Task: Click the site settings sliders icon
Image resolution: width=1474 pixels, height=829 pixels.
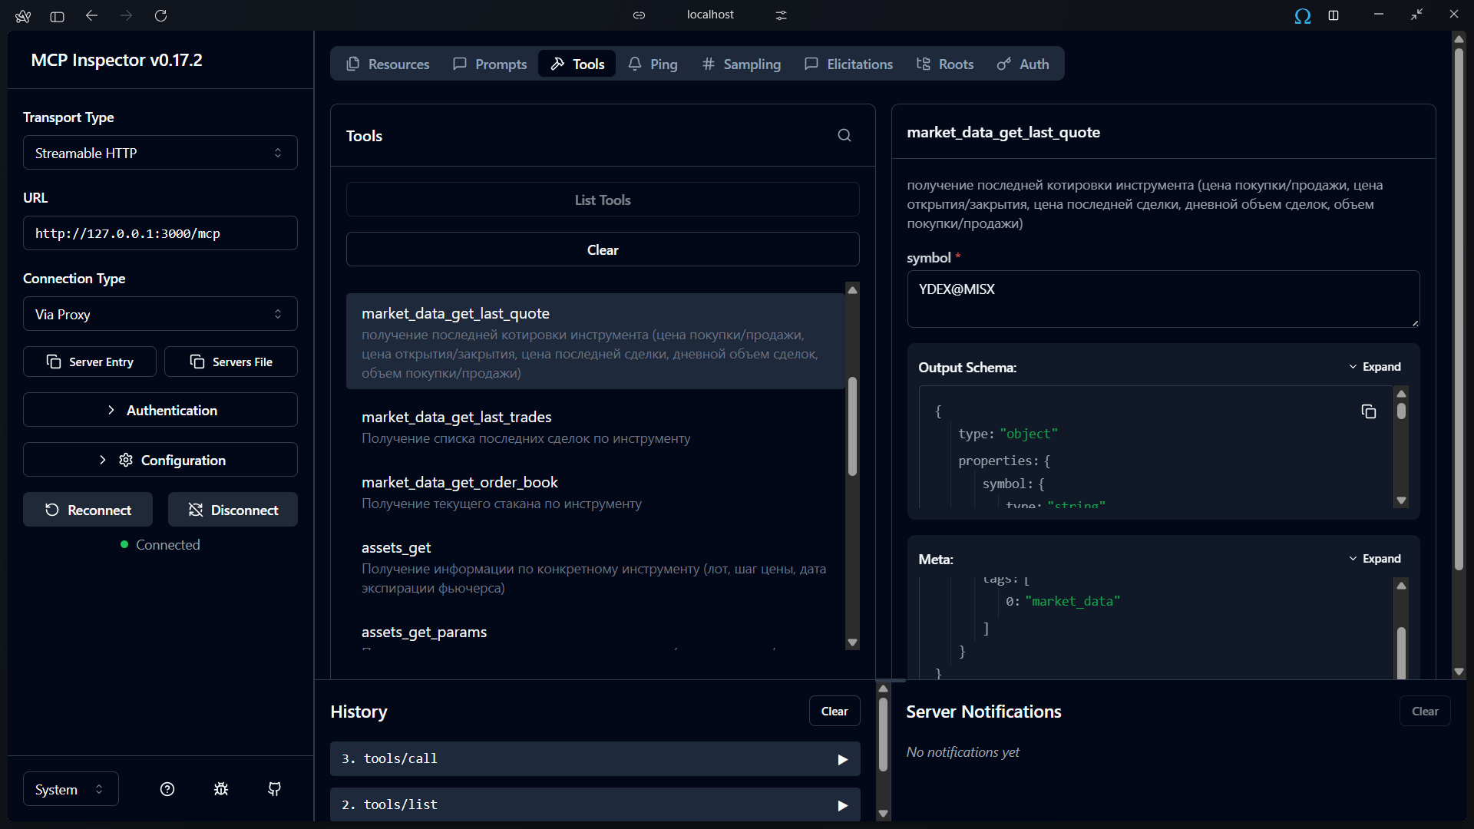Action: [x=781, y=15]
